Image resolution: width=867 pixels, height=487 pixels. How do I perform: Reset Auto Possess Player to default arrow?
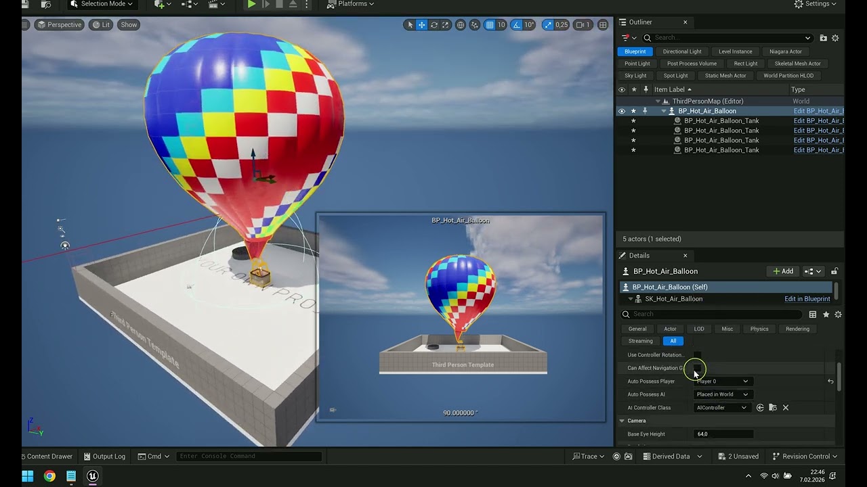tap(830, 381)
